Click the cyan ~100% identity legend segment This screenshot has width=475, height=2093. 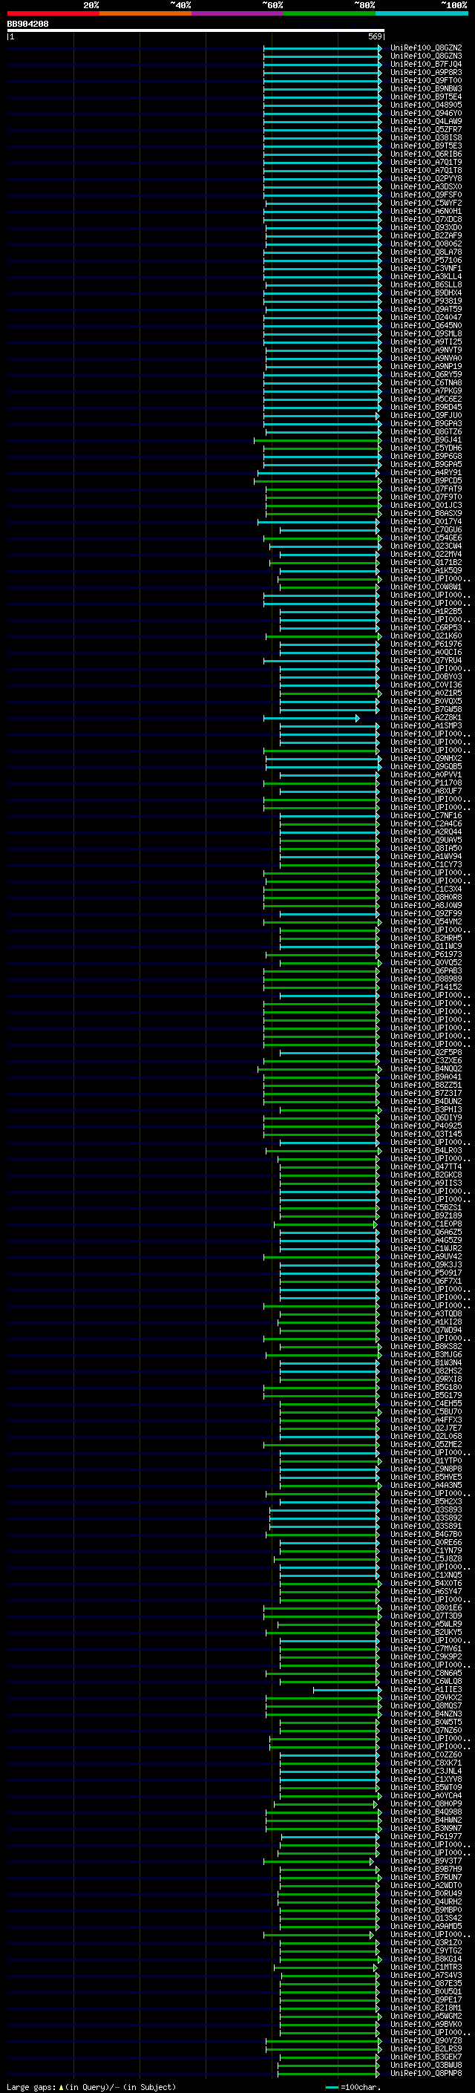[x=422, y=14]
